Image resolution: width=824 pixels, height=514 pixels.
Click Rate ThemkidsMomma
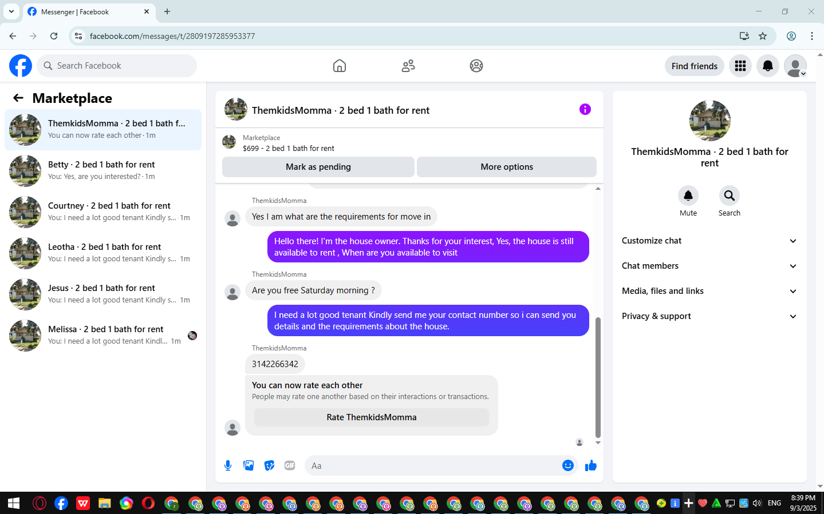(372, 417)
